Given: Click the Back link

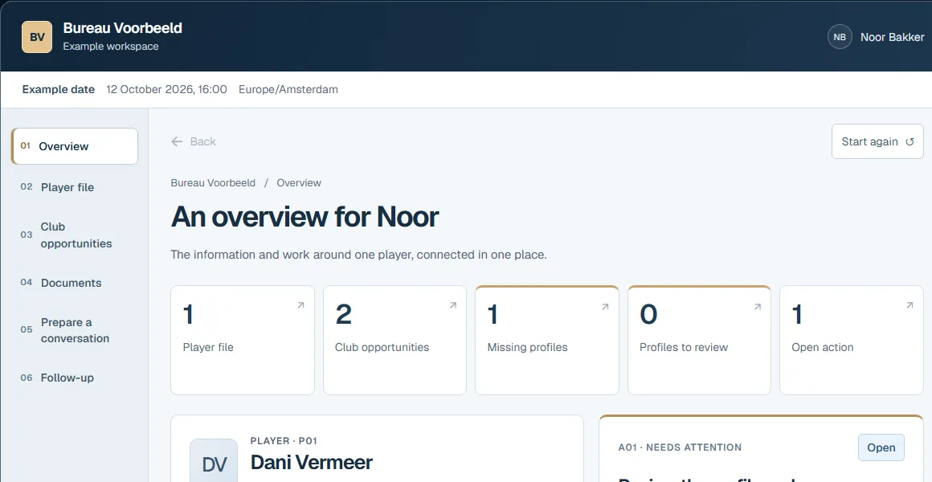Looking at the screenshot, I should pos(193,141).
